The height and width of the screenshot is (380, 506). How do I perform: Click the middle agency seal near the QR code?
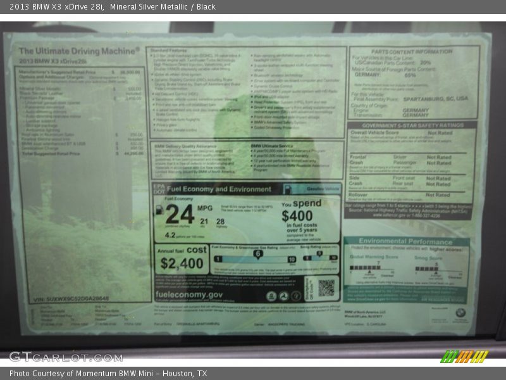coord(283,296)
